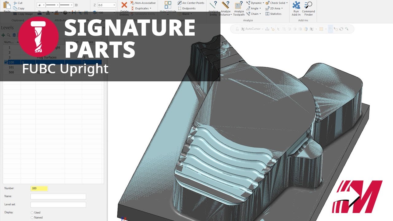Click the Level set input field
Image resolution: width=393 pixels, height=221 pixels.
(x=58, y=204)
